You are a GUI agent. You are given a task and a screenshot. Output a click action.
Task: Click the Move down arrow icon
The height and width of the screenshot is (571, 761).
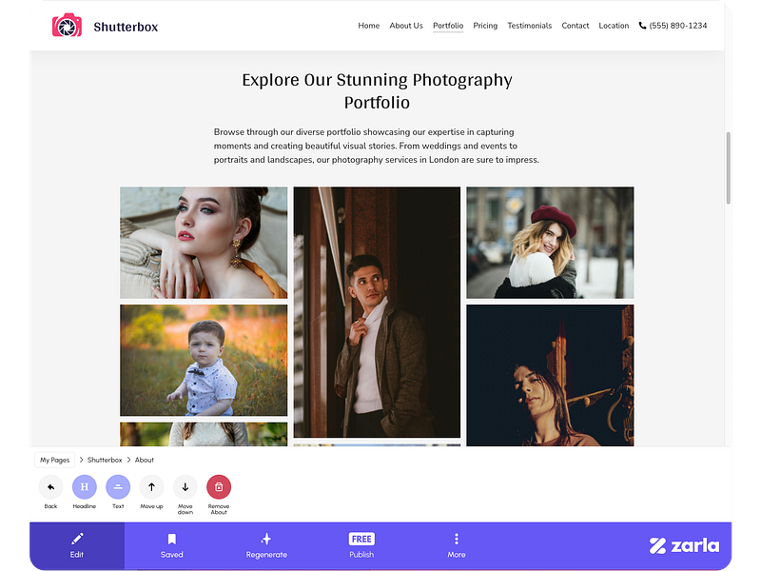[x=185, y=487]
